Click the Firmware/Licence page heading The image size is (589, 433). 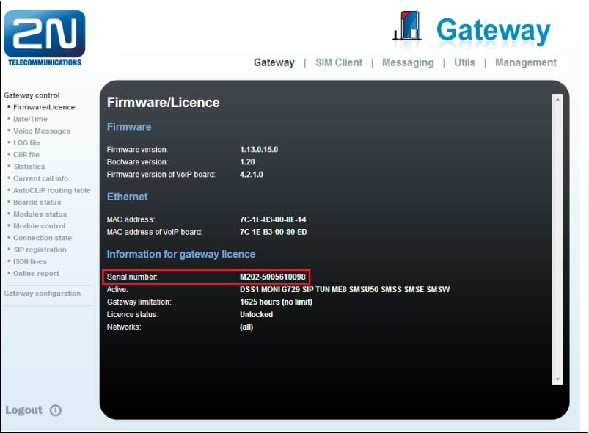[x=163, y=103]
